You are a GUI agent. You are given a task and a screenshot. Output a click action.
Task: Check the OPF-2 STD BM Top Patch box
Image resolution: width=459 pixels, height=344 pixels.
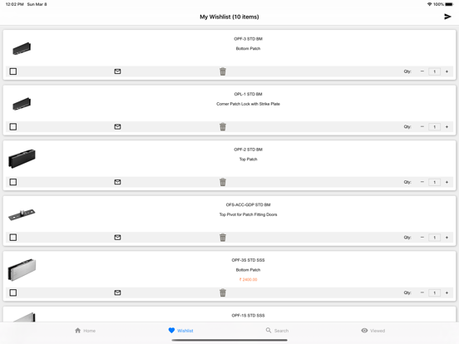12,182
